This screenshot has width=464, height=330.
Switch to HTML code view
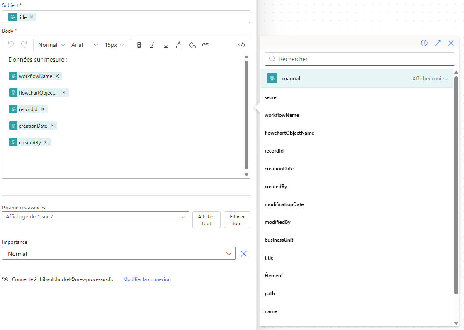[x=242, y=45]
